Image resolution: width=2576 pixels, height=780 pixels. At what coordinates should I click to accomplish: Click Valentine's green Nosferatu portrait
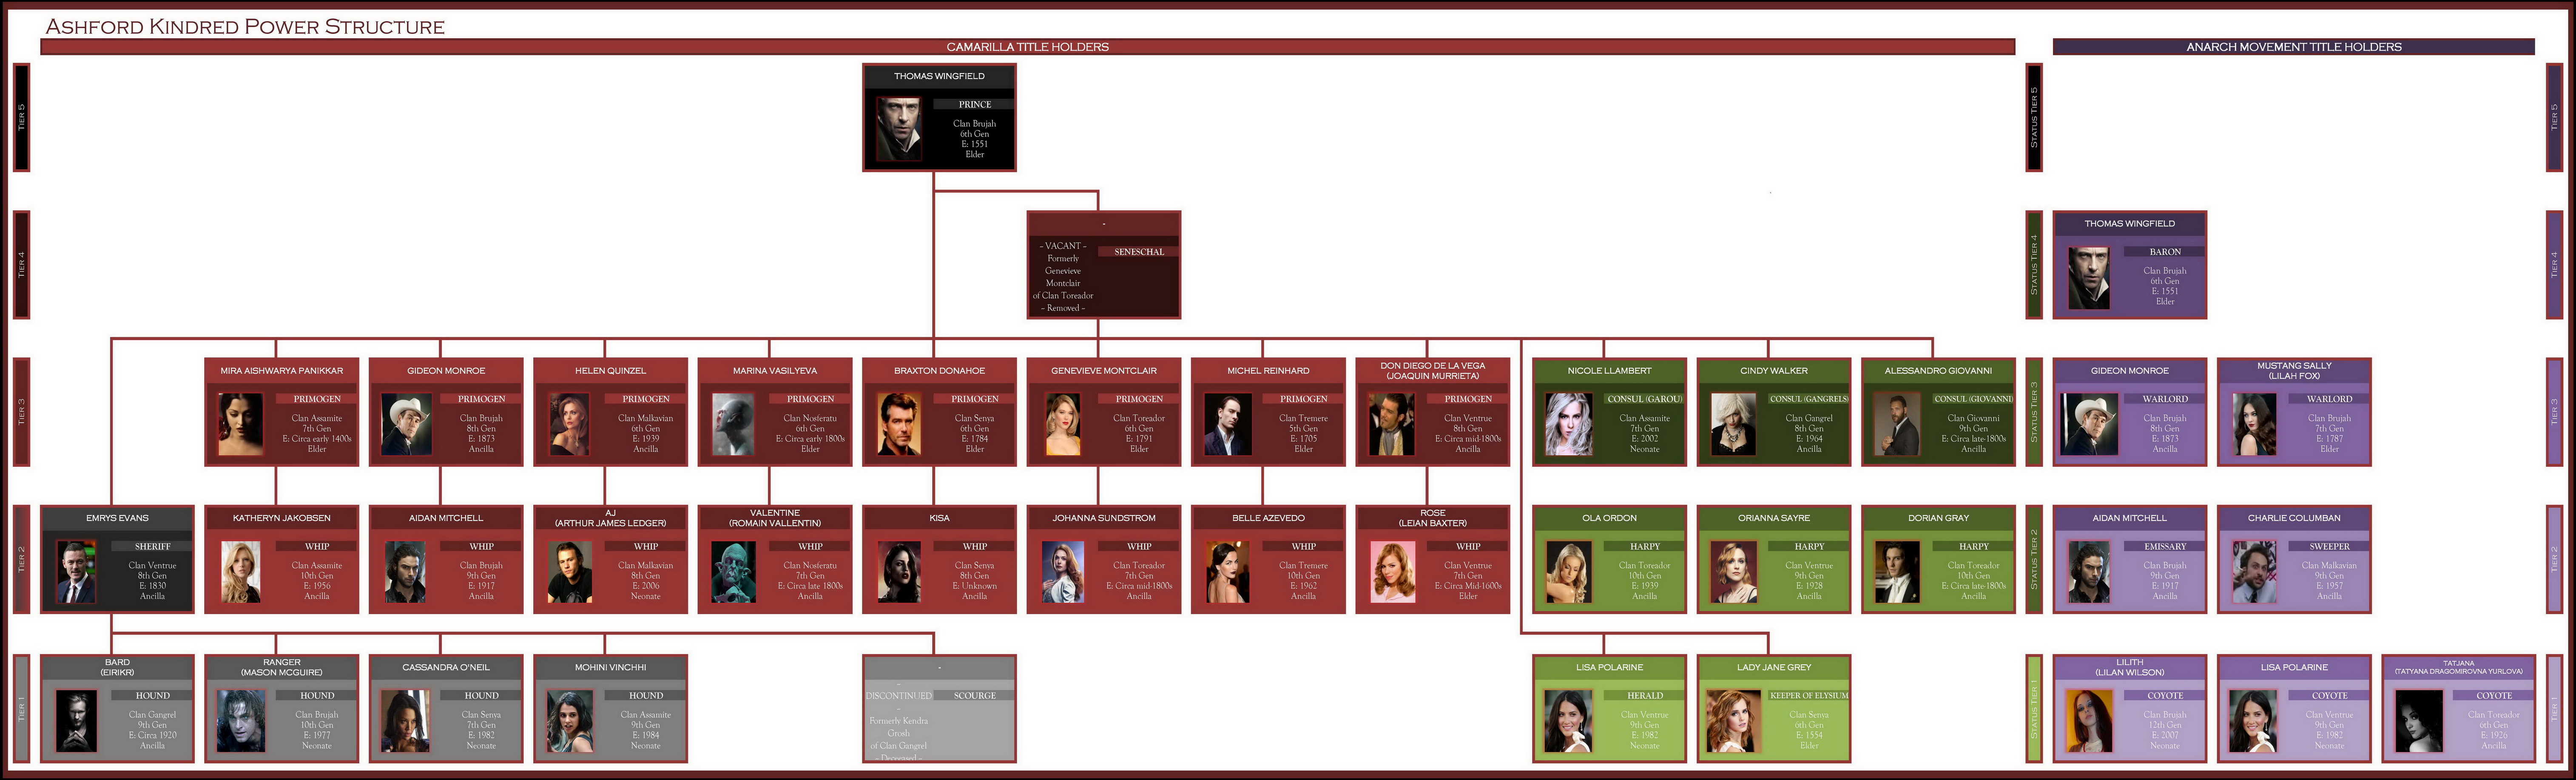(733, 572)
